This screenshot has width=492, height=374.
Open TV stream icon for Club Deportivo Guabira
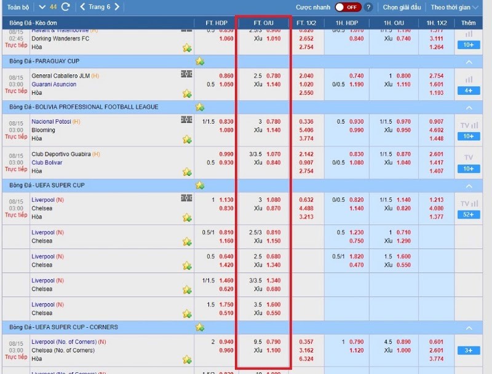[469, 157]
